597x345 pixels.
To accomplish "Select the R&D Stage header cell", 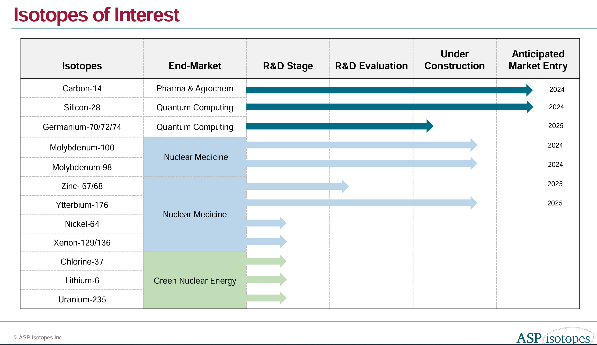I will (288, 66).
